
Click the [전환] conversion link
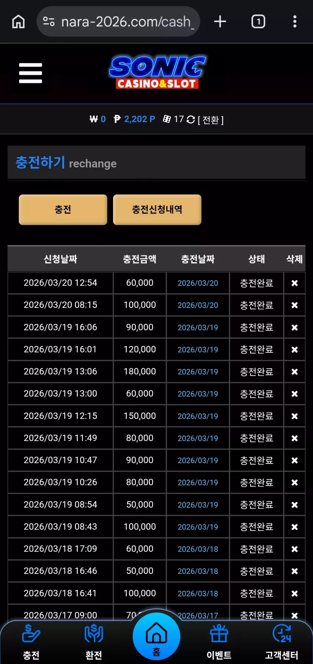[x=211, y=120]
